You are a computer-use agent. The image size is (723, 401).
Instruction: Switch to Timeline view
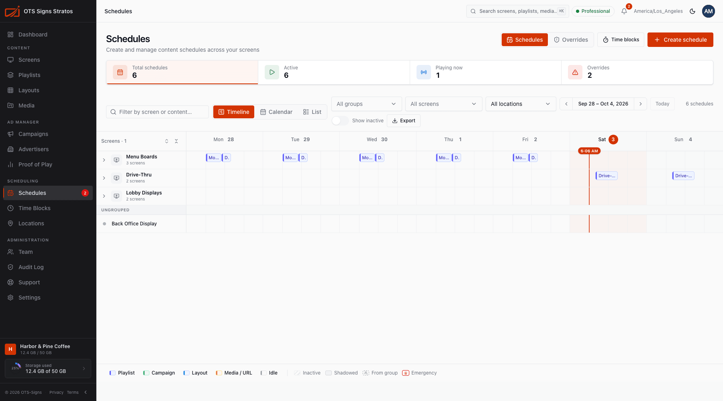click(234, 112)
